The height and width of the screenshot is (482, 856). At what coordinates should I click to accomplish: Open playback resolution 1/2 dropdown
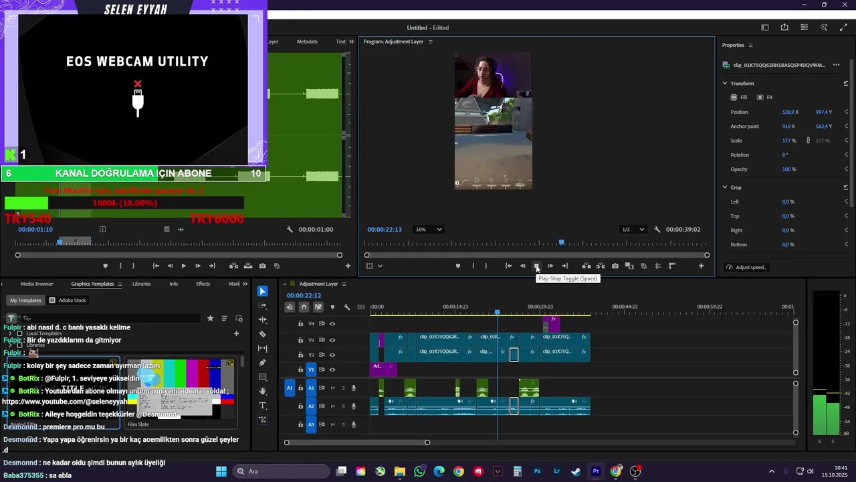[x=633, y=230]
